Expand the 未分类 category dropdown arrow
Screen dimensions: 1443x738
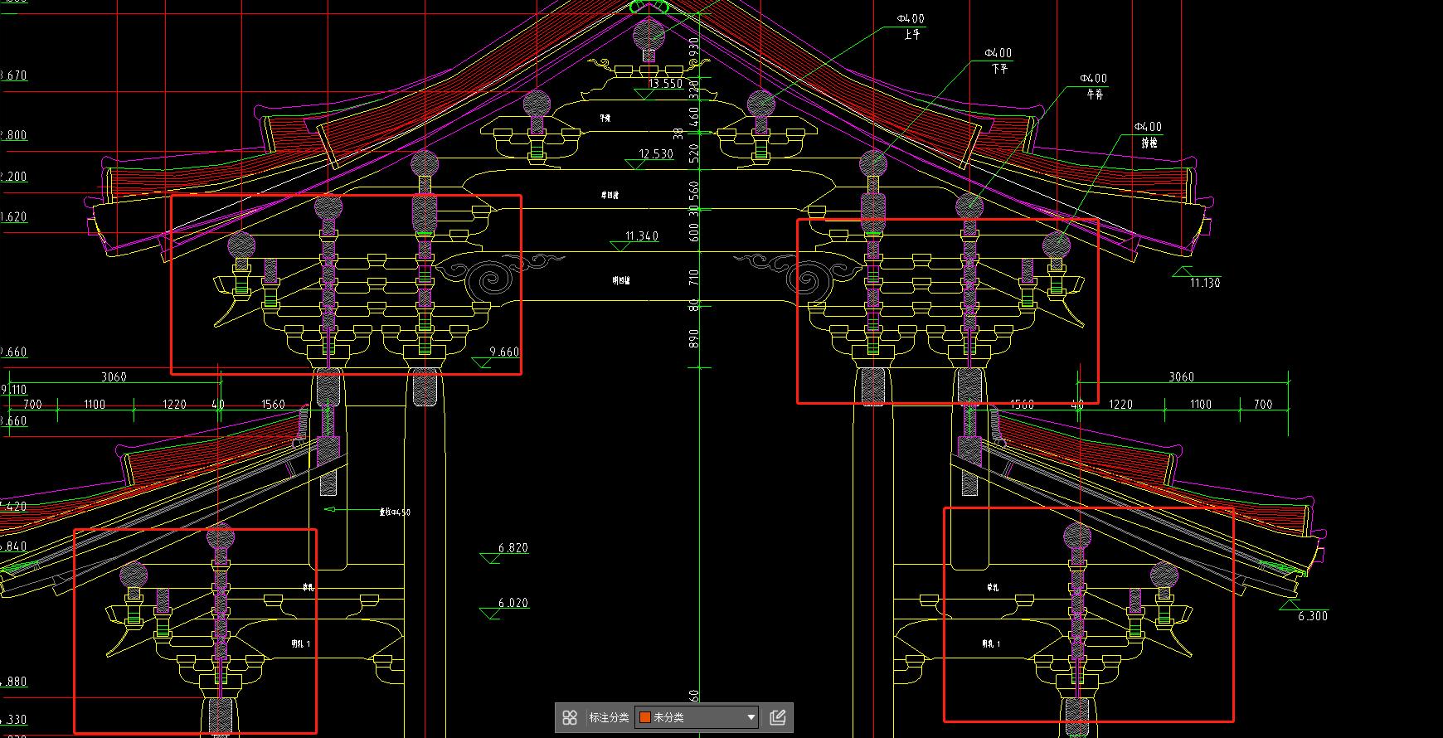tap(751, 717)
